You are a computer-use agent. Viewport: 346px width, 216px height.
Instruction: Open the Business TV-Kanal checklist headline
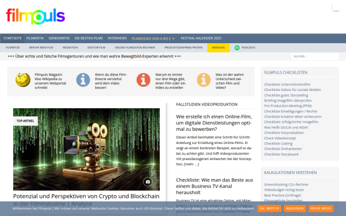coord(215,186)
